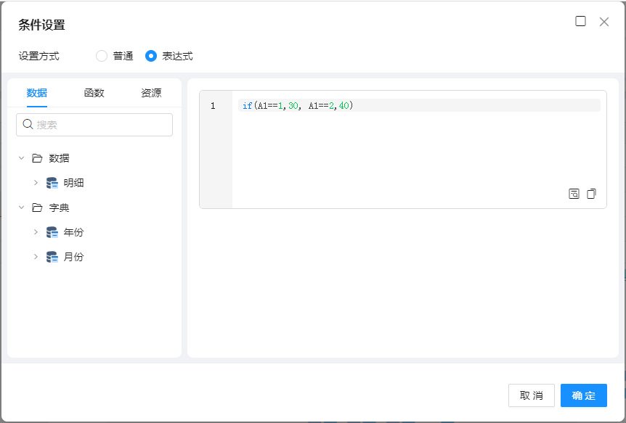This screenshot has width=626, height=423.
Task: Expand the 年份 dictionary node
Action: tap(36, 232)
